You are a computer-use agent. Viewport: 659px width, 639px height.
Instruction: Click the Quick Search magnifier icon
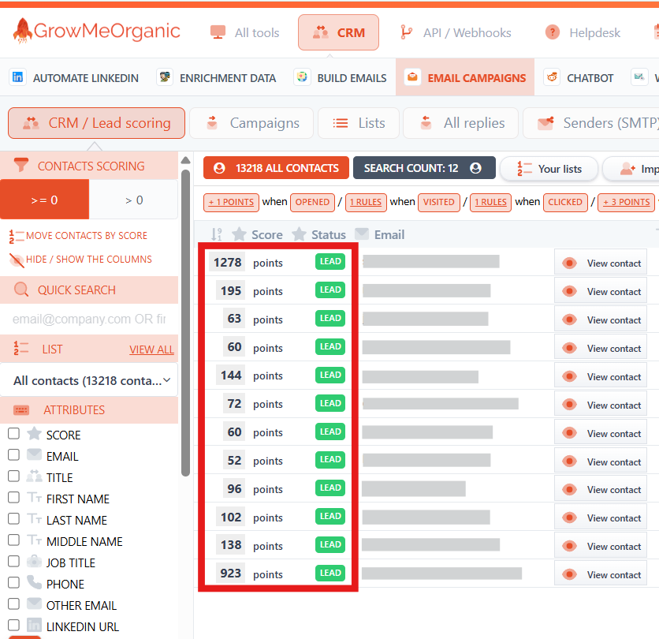(x=21, y=290)
